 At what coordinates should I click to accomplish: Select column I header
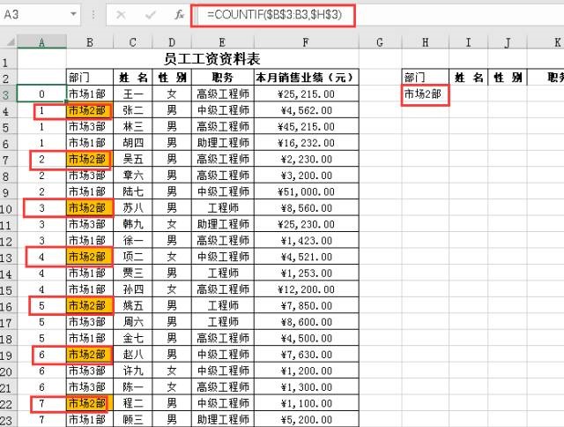[x=468, y=42]
